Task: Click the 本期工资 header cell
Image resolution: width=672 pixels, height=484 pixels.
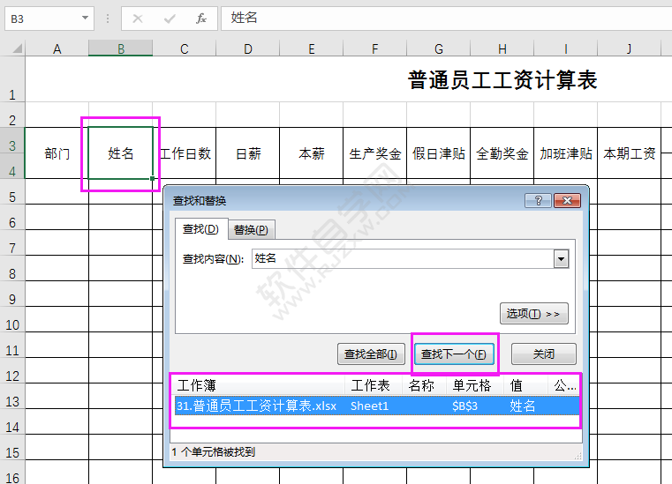Action: tap(629, 153)
